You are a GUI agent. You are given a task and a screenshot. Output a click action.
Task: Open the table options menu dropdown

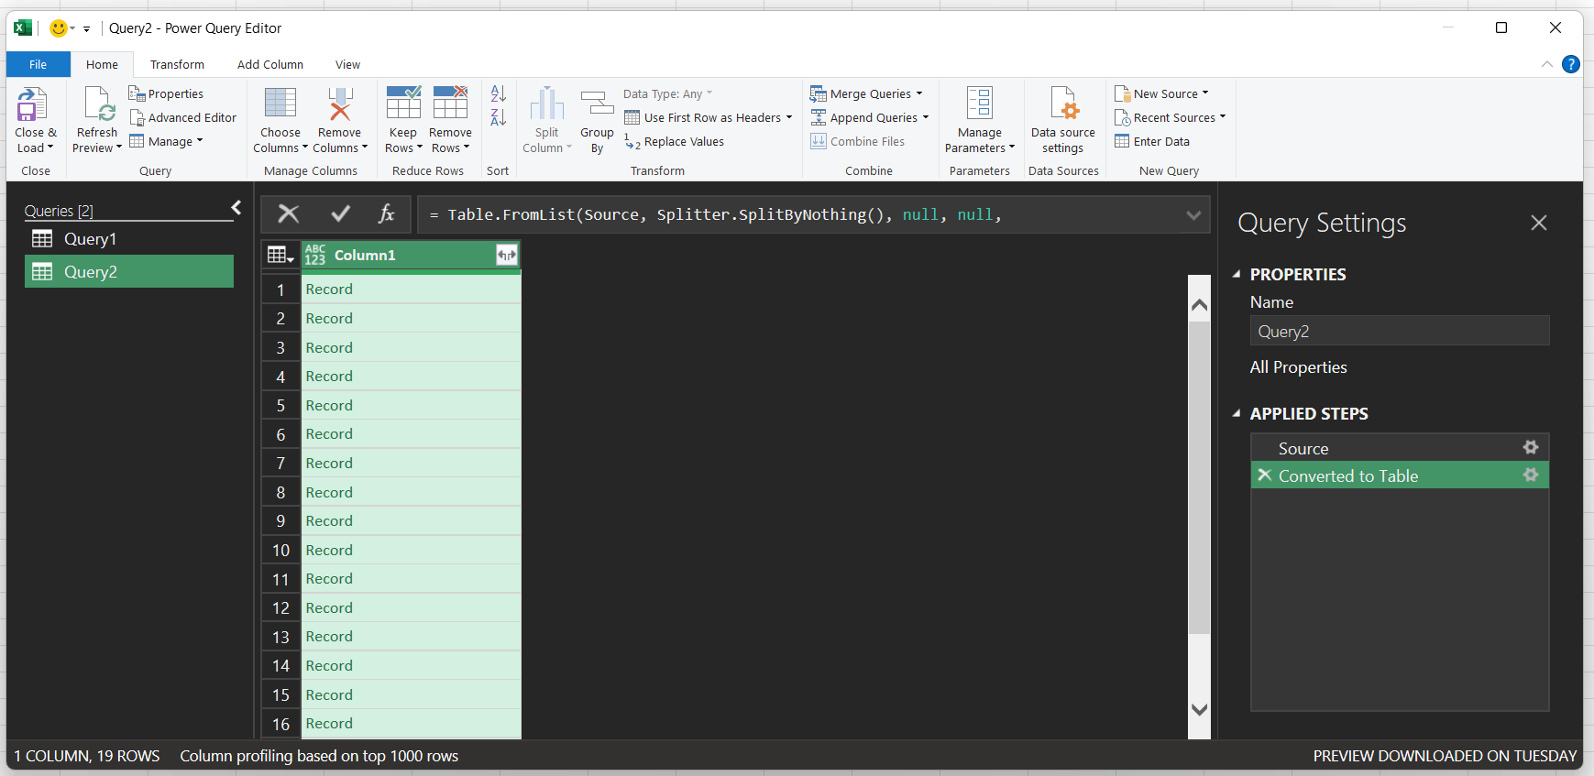[280, 256]
